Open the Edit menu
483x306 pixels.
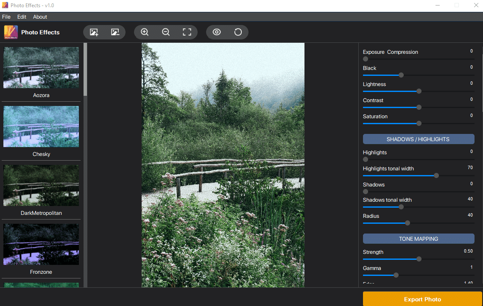coord(22,17)
